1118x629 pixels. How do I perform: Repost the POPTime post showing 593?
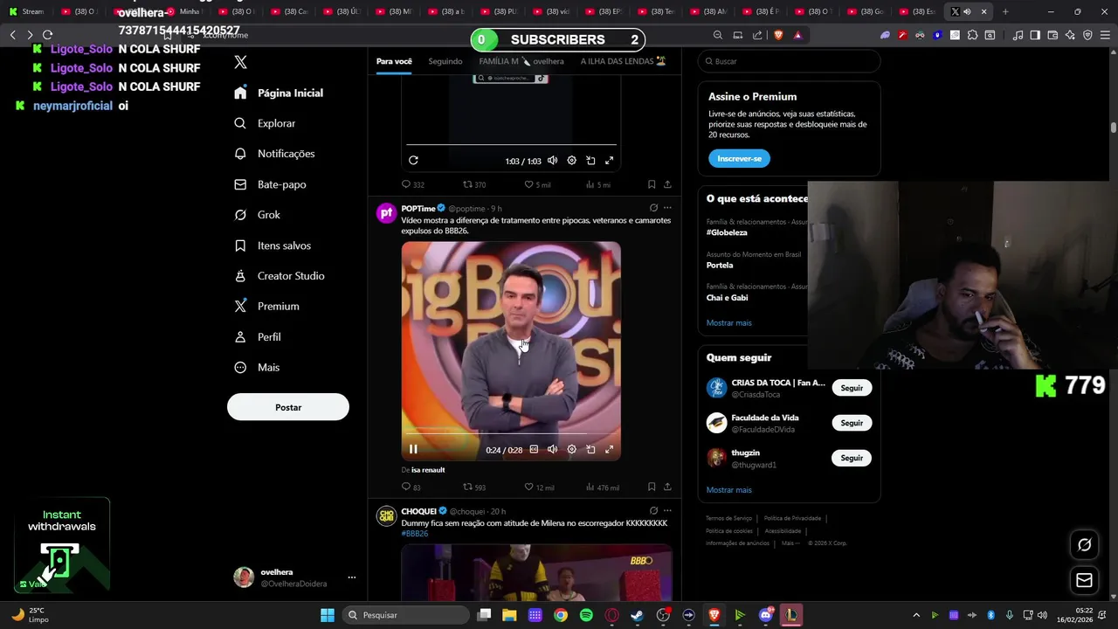click(x=474, y=487)
